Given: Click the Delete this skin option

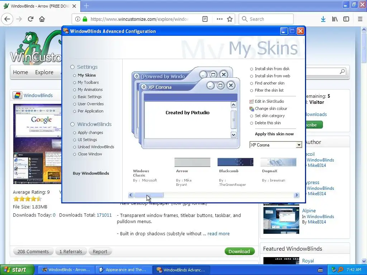Looking at the screenshot, I should 267,123.
